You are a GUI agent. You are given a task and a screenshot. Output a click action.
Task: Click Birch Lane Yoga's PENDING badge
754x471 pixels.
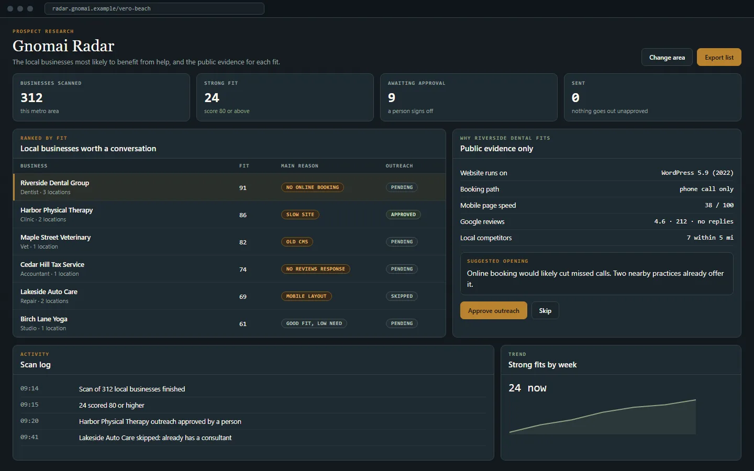[402, 323]
